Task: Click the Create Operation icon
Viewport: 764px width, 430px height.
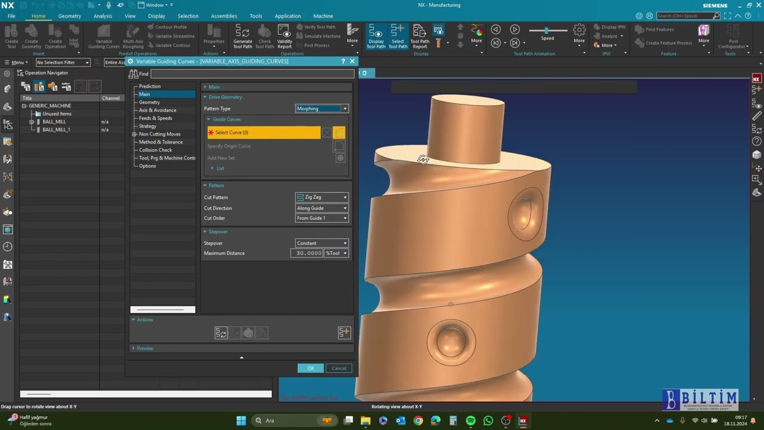Action: pos(55,36)
